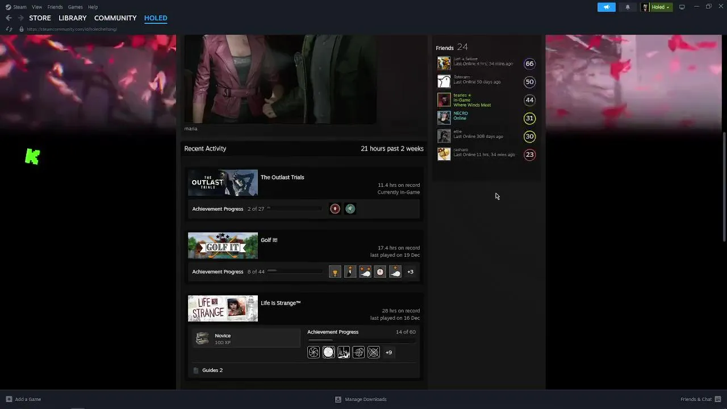Open friend totoram's avatar
Image resolution: width=727 pixels, height=409 pixels.
[444, 81]
